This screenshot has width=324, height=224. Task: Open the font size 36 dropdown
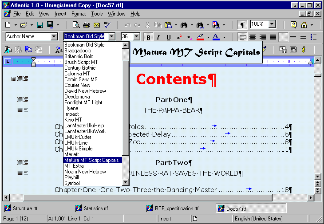pyautogui.click(x=136, y=36)
